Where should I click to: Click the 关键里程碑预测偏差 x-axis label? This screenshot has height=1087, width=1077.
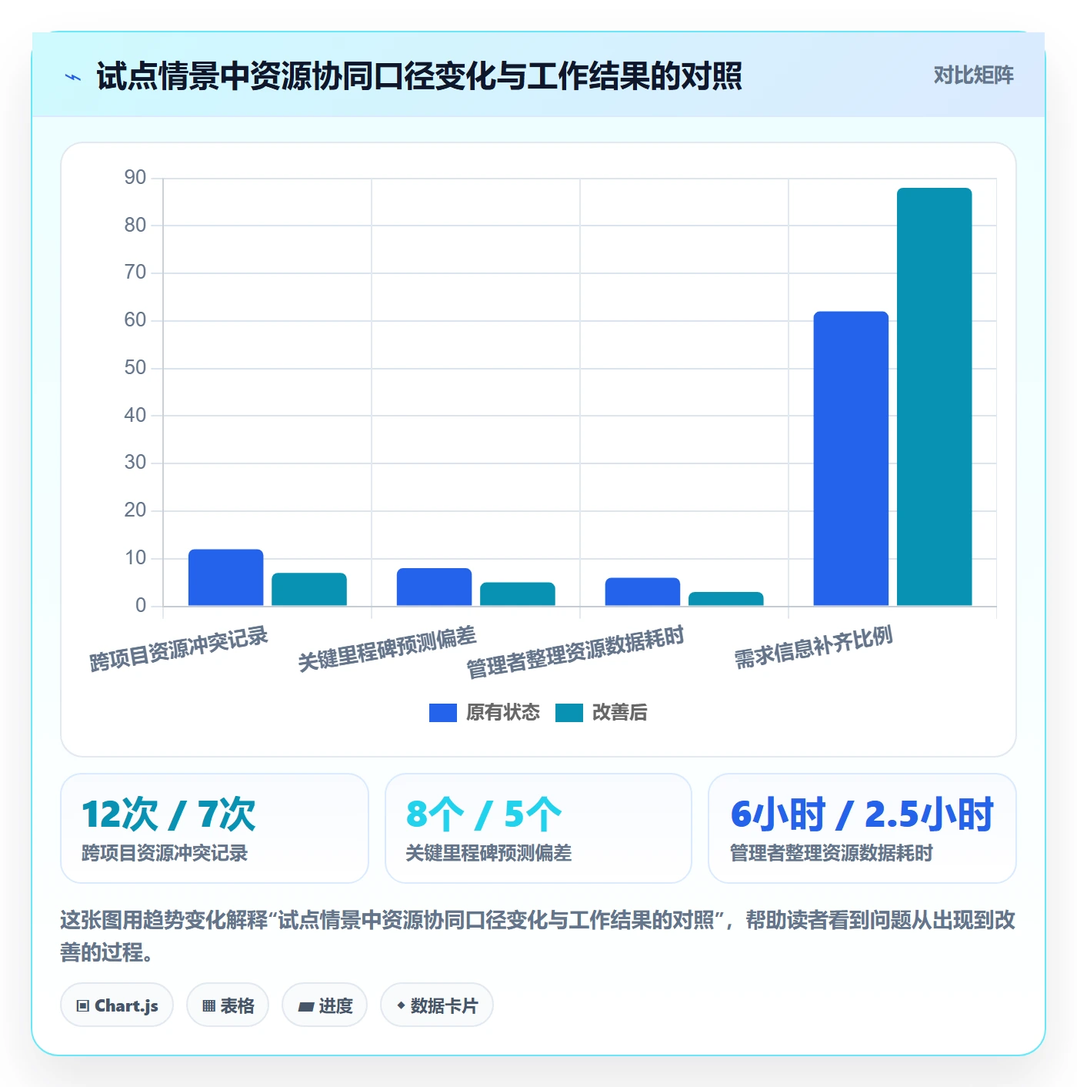[387, 649]
